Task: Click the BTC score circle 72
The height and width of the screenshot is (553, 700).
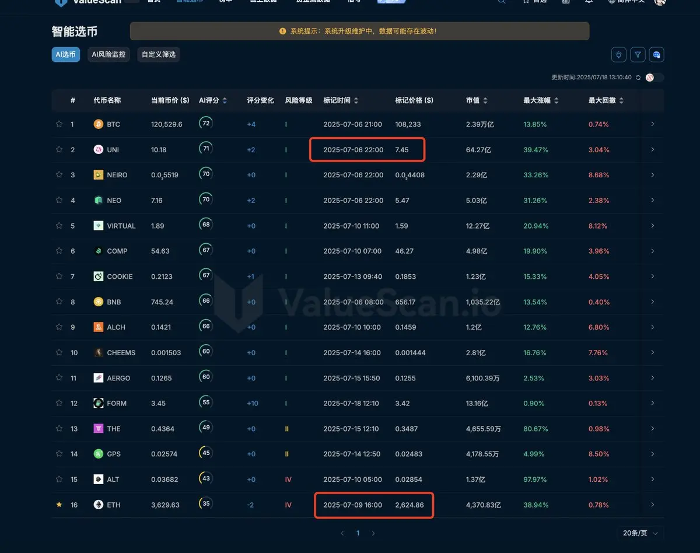Action: 205,123
